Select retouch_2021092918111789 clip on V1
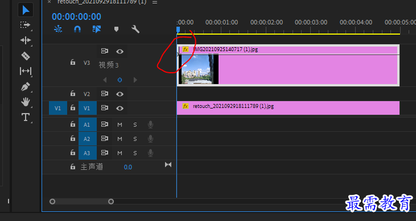The width and height of the screenshot is (416, 221). click(288, 108)
